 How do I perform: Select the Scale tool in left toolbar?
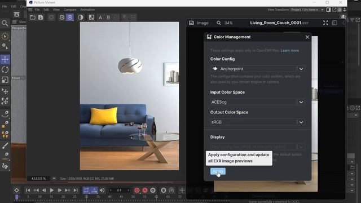5,80
